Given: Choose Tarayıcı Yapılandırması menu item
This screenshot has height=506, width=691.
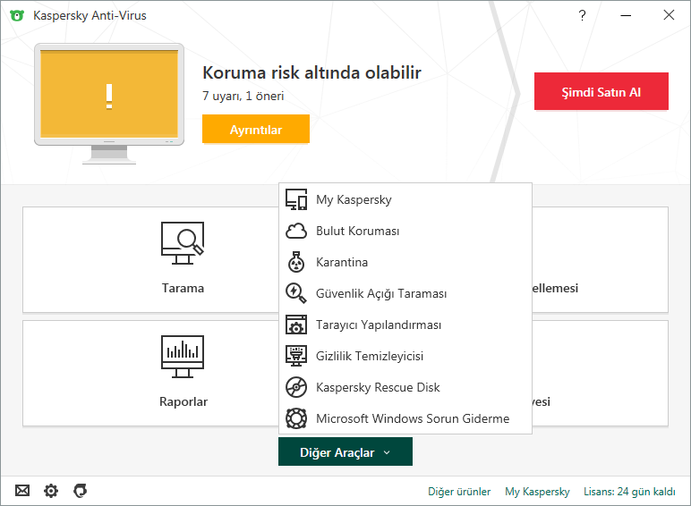Looking at the screenshot, I should coord(405,325).
